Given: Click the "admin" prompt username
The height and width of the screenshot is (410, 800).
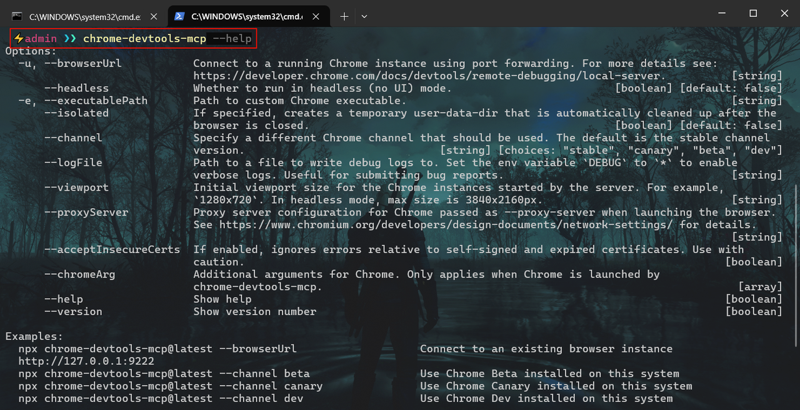Looking at the screenshot, I should [x=41, y=39].
